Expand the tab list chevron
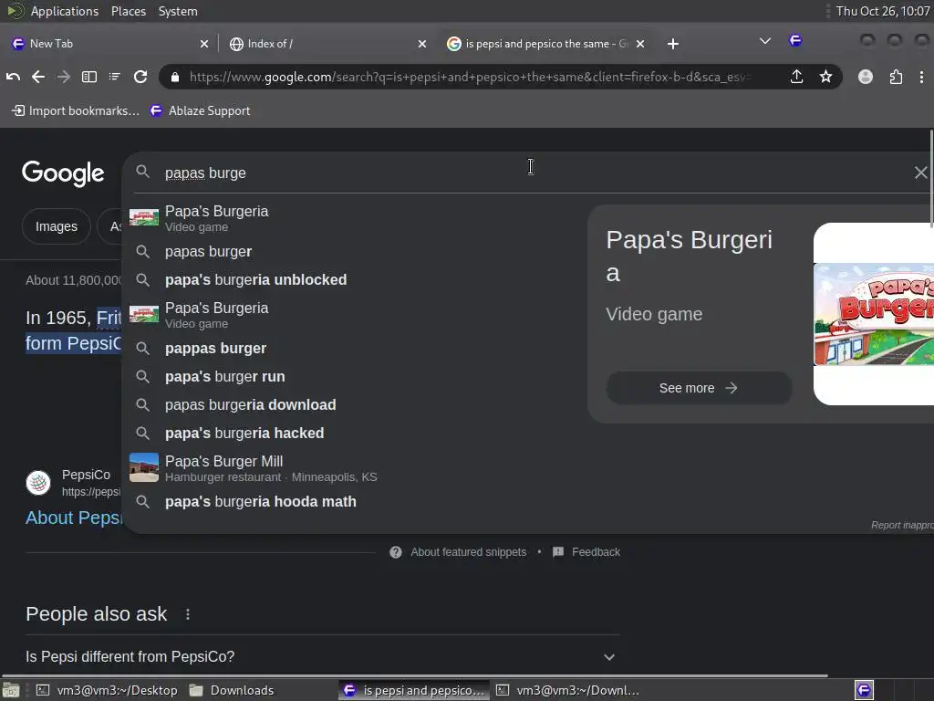This screenshot has width=934, height=701. (x=765, y=41)
